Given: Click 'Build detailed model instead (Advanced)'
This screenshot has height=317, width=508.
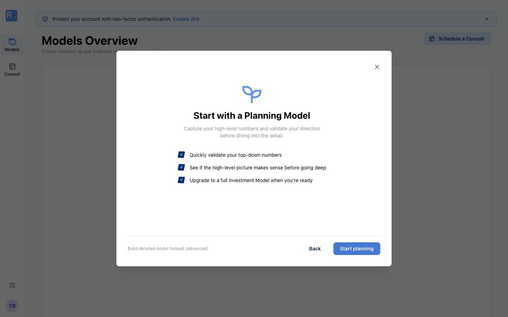Looking at the screenshot, I should click(168, 249).
